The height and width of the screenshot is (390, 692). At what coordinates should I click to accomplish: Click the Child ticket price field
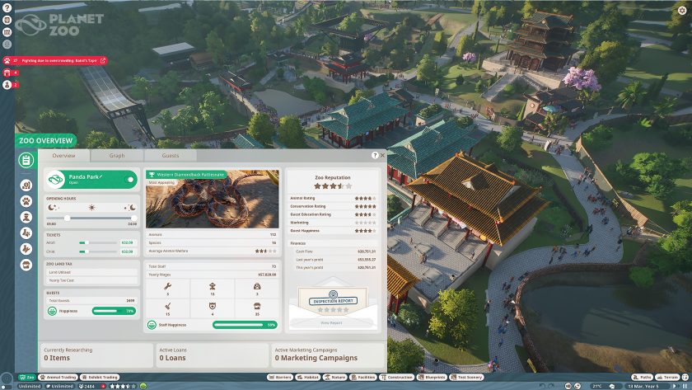[127, 251]
